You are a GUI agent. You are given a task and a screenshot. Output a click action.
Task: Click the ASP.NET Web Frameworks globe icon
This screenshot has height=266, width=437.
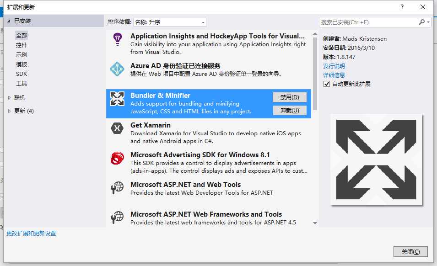(117, 218)
